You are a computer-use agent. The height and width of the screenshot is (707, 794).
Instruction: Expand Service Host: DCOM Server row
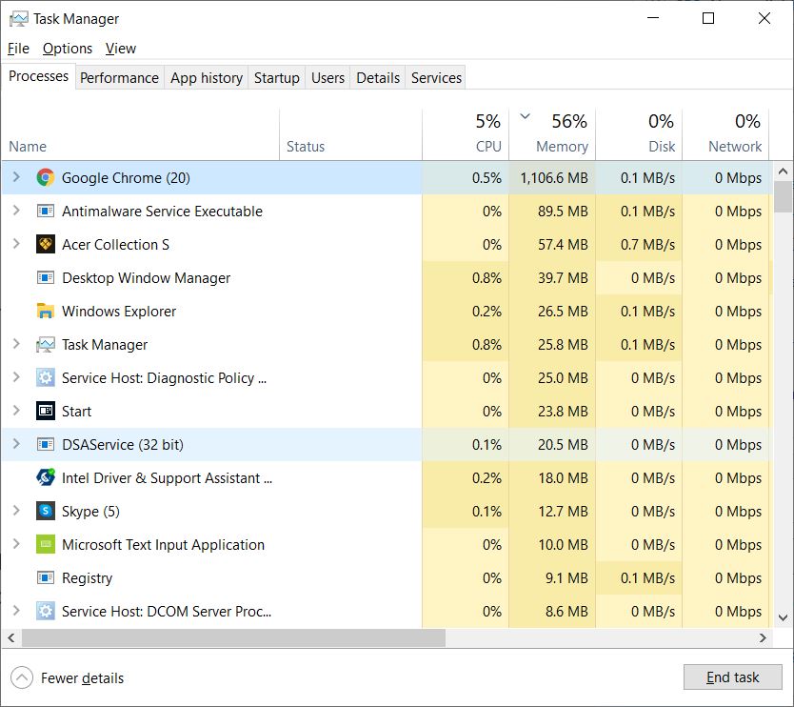click(16, 611)
